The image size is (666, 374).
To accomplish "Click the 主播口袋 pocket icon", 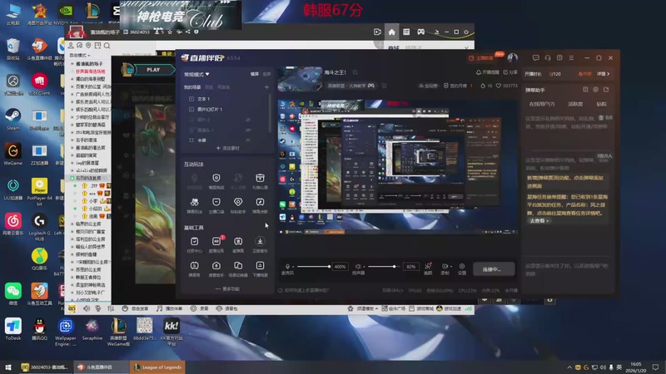I will (x=216, y=202).
